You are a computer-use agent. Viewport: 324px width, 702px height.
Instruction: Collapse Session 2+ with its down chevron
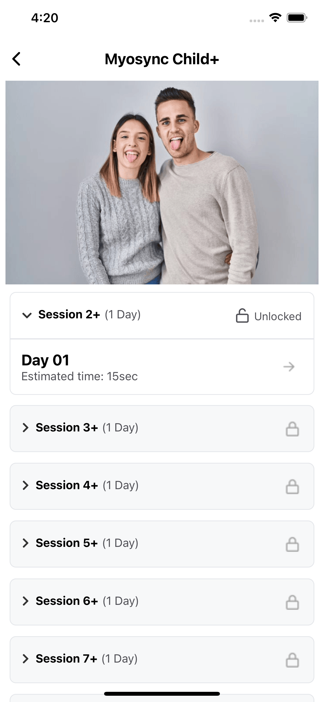(x=27, y=315)
